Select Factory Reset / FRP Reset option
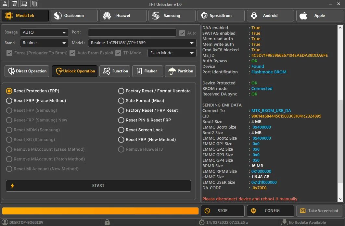 121,110
